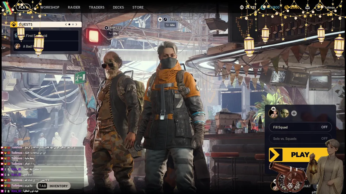Select the first quests page dot
Viewport: 346px width, 194px height.
pyautogui.click(x=69, y=24)
